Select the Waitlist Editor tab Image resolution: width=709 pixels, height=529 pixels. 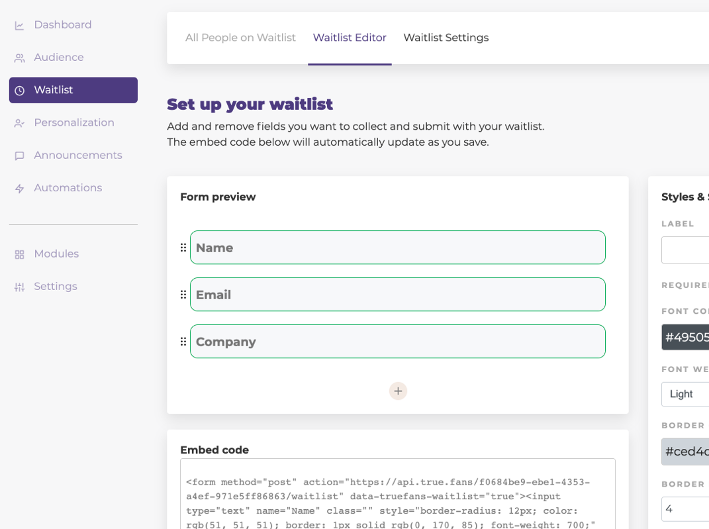pyautogui.click(x=350, y=38)
